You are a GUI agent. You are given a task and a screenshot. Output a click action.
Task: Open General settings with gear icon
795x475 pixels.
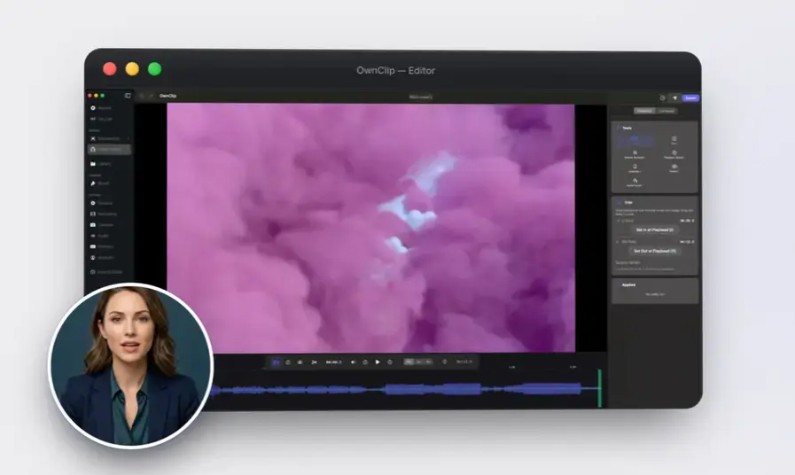pyautogui.click(x=101, y=203)
